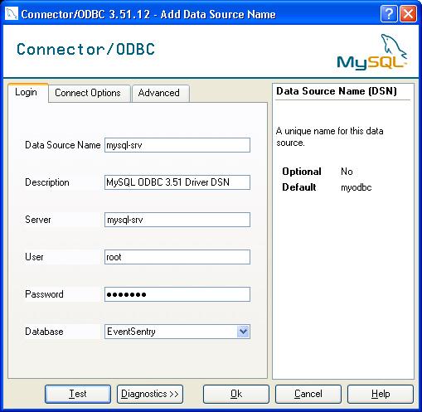
Task: Click the User input field
Action: (177, 257)
